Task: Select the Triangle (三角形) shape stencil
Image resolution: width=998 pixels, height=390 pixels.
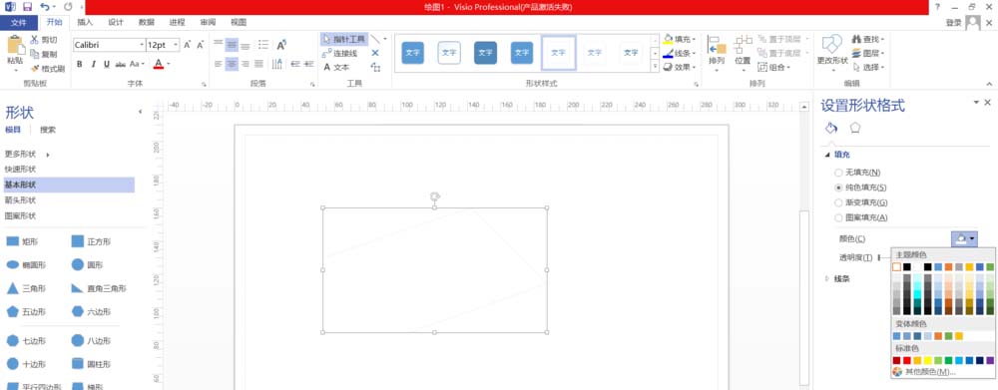Action: pos(27,288)
